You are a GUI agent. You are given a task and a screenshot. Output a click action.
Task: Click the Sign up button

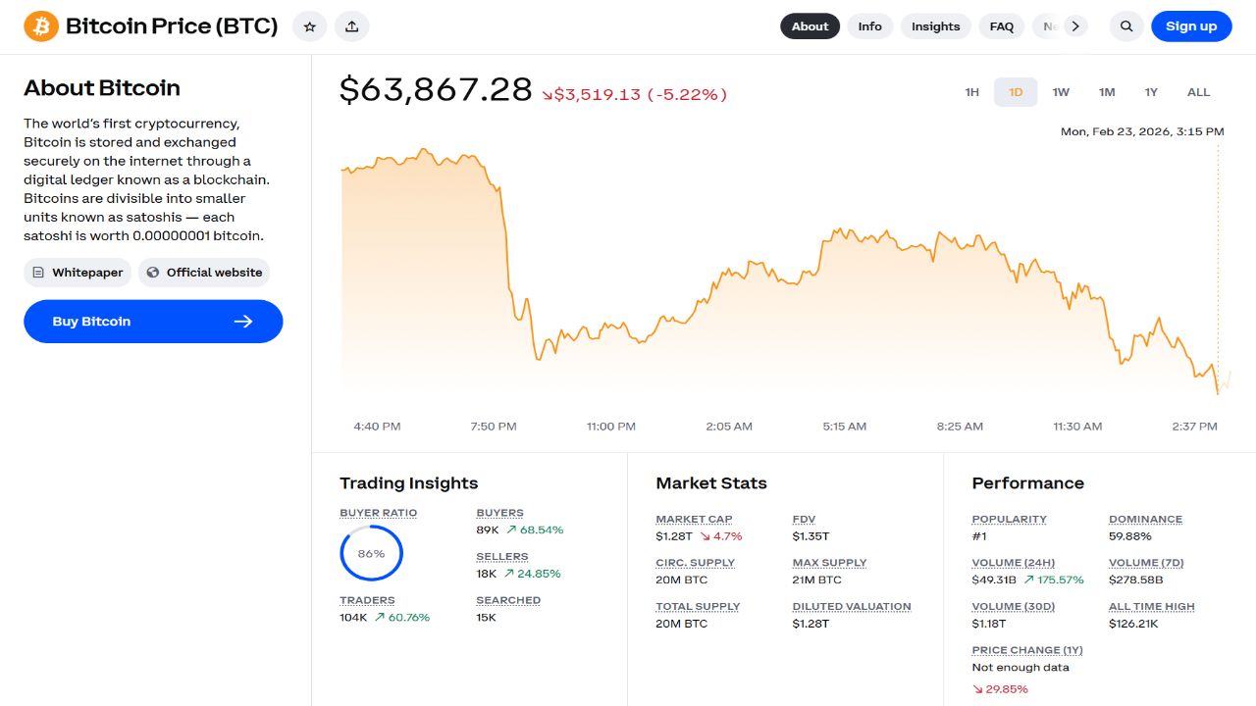click(x=1190, y=26)
